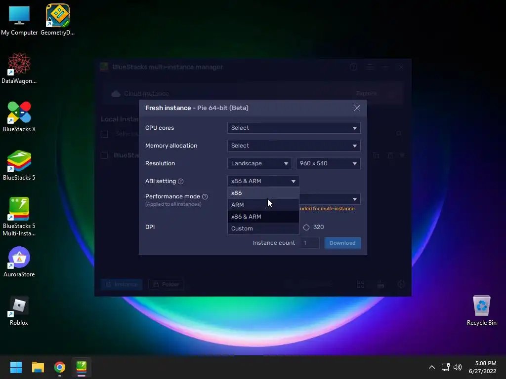Open File Explorer from taskbar
The height and width of the screenshot is (379, 506).
point(38,367)
